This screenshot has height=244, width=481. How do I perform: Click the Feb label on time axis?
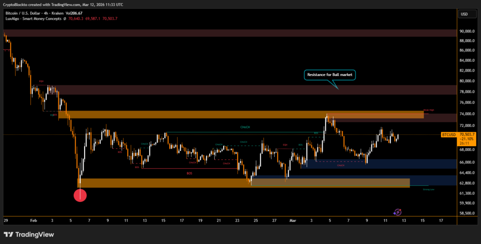coord(32,220)
